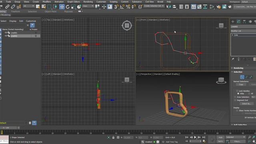
Task: Click the Copy named selections button
Action: 241,84
